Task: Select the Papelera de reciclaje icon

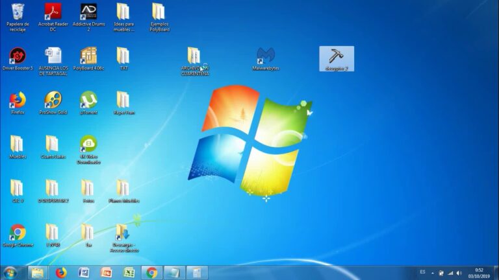Action: [18, 17]
